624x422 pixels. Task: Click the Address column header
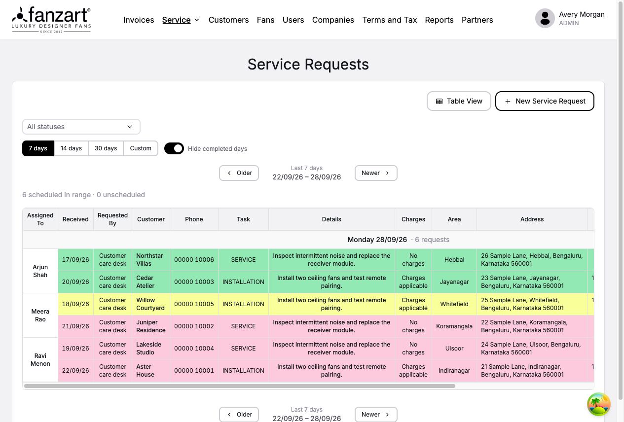point(532,219)
